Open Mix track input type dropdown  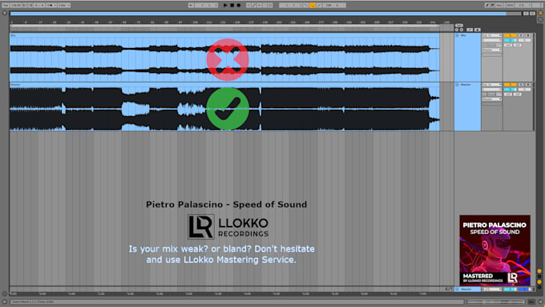(492, 35)
